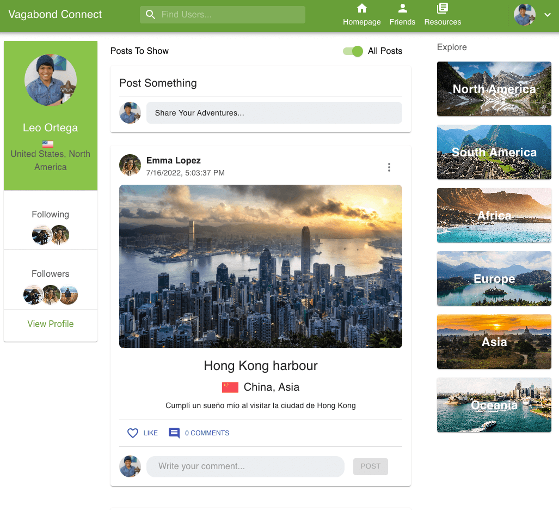The width and height of the screenshot is (559, 510).
Task: Open Emma Lopez's profile name
Action: (x=173, y=161)
